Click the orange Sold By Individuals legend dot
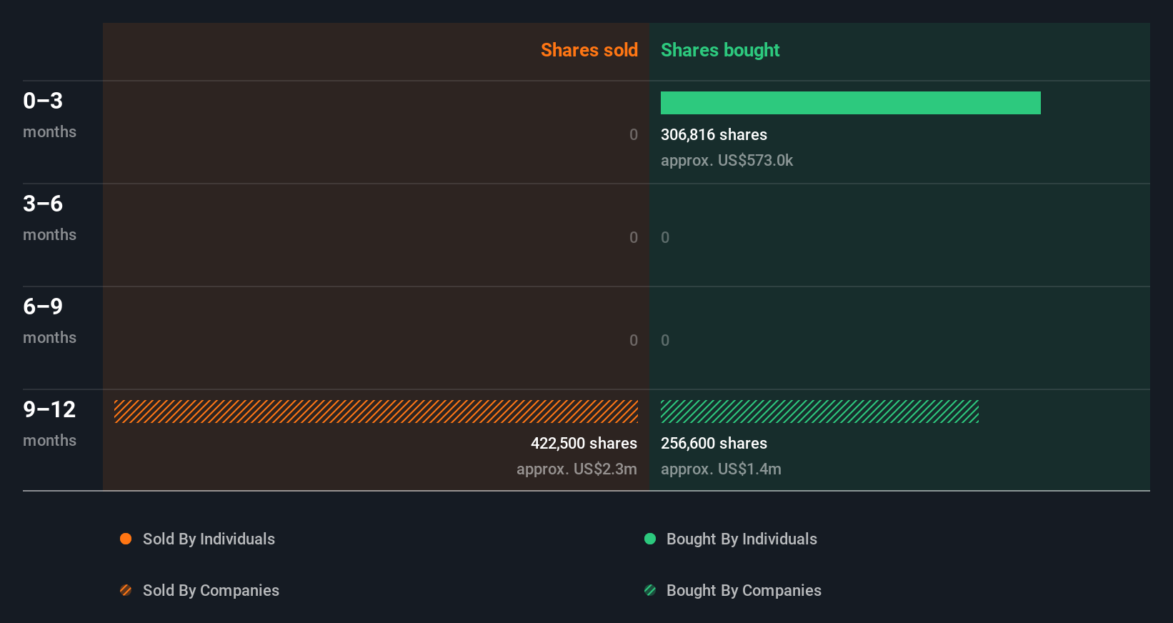Screen dimensions: 1173x623 click(x=126, y=539)
